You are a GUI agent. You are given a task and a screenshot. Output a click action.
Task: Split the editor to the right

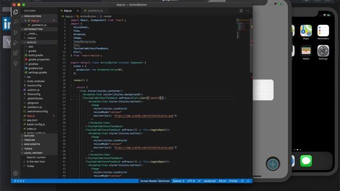(241, 11)
